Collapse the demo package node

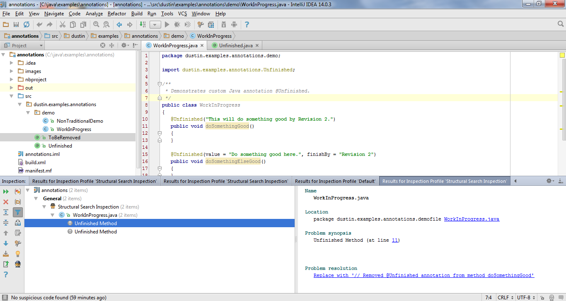28,113
